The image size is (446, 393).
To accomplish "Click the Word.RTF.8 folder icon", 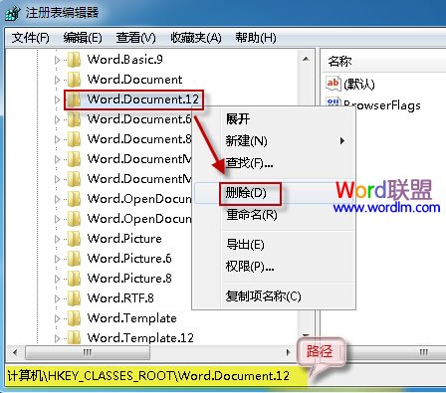I will pos(74,298).
